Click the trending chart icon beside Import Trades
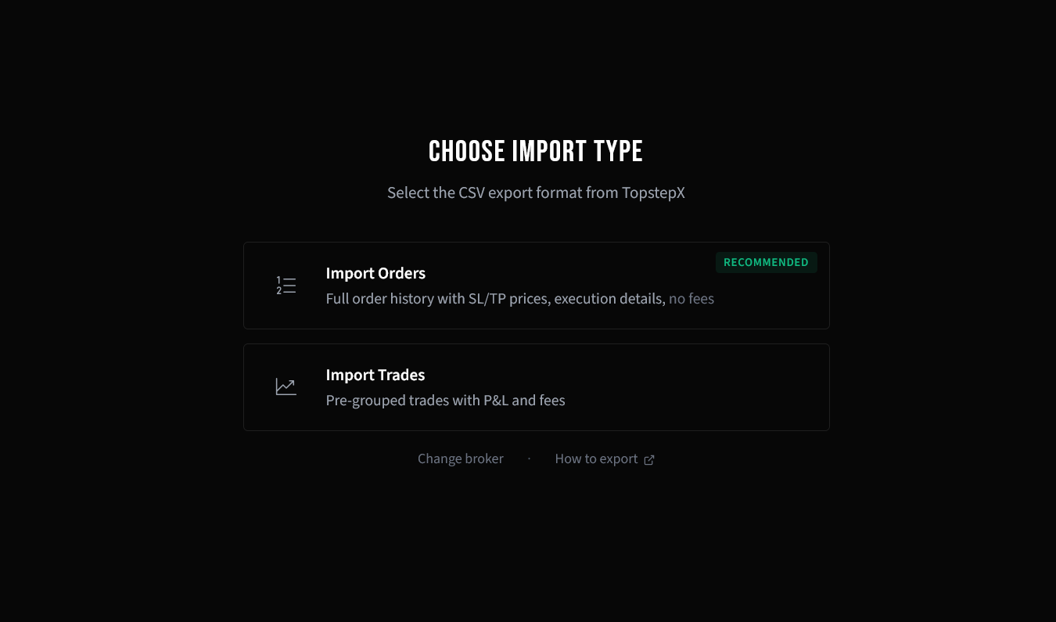 (x=286, y=387)
